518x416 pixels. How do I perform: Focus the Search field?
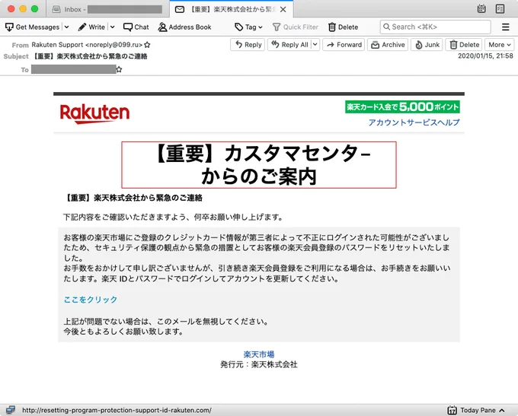point(436,27)
